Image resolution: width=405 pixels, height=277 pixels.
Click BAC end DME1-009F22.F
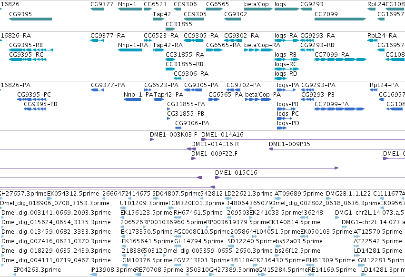(194, 158)
